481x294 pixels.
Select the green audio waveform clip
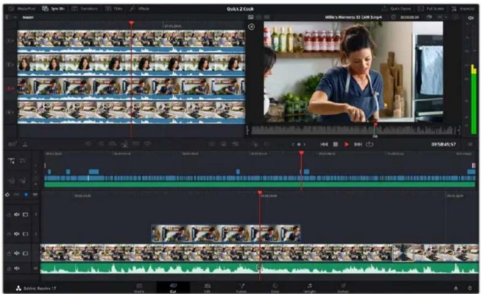tap(259, 268)
